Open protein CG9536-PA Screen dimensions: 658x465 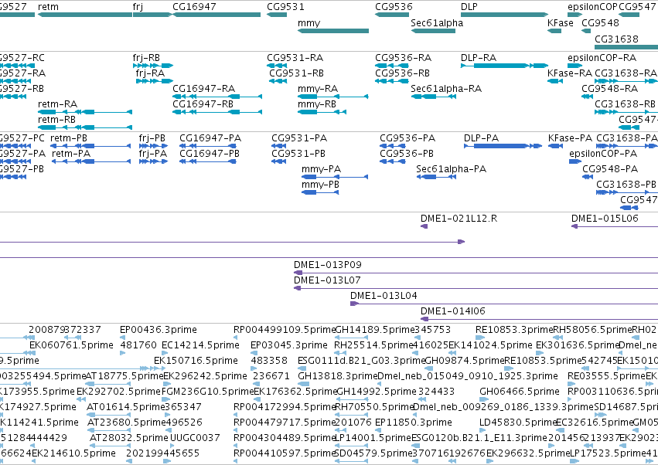[392, 146]
